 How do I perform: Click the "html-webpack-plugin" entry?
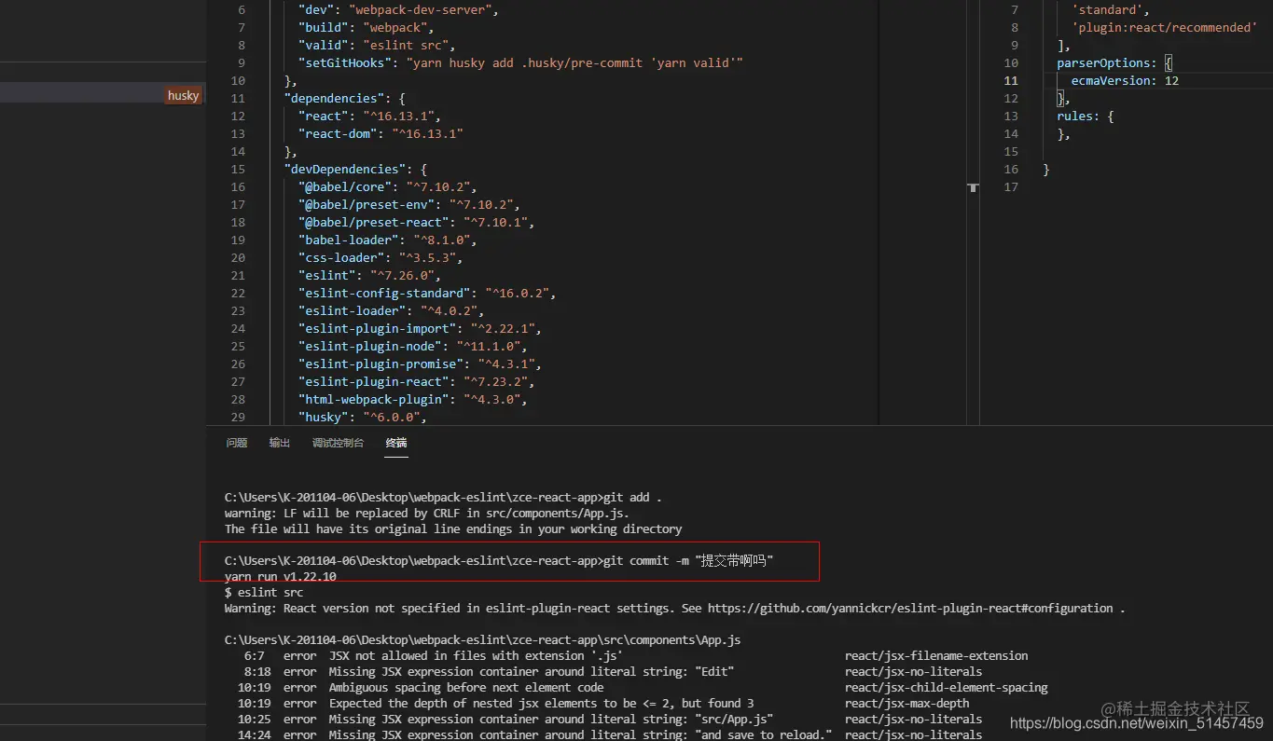tap(412, 400)
